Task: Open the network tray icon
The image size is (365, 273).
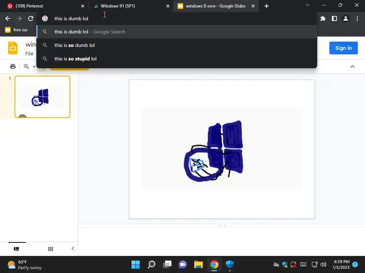Action: point(314,264)
